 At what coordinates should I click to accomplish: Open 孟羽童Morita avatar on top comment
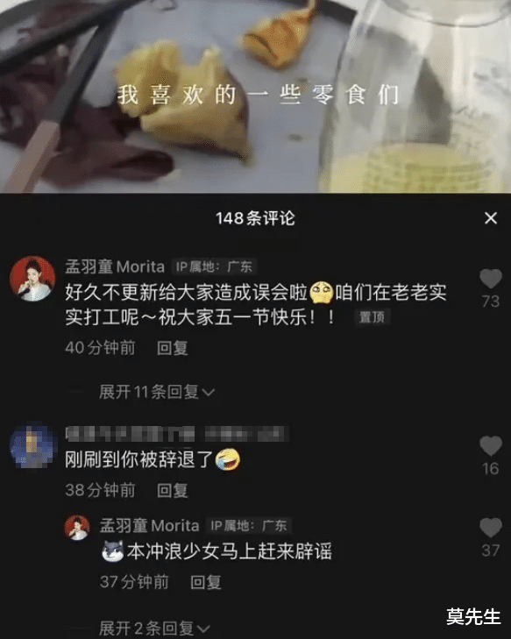(x=32, y=279)
